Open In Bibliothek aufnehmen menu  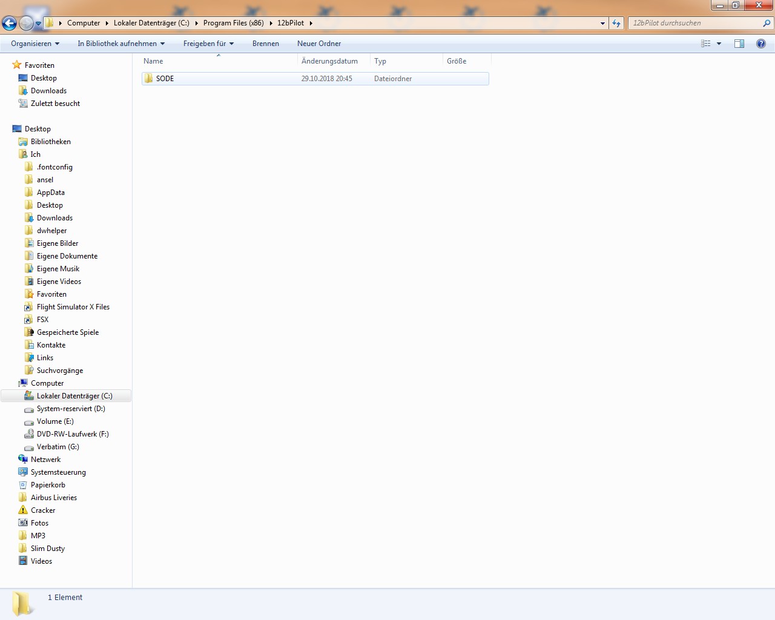[121, 44]
